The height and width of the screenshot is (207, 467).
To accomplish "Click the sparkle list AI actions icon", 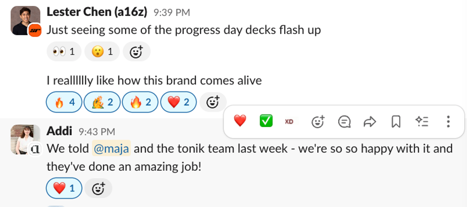I will 422,122.
